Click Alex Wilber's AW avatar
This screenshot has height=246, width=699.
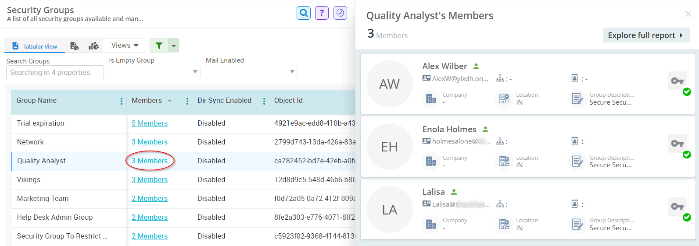[x=389, y=84]
